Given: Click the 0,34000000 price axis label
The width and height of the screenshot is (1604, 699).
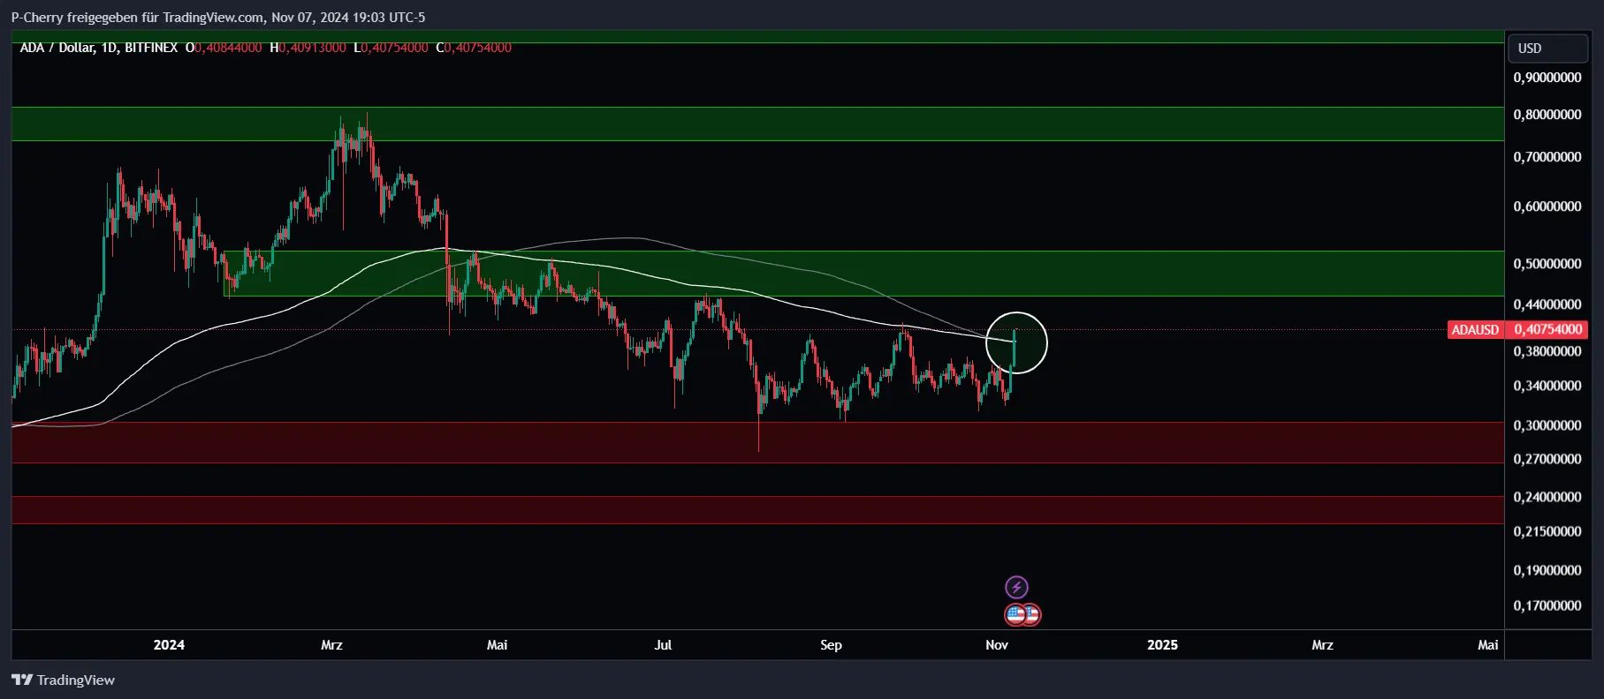Looking at the screenshot, I should (x=1547, y=386).
